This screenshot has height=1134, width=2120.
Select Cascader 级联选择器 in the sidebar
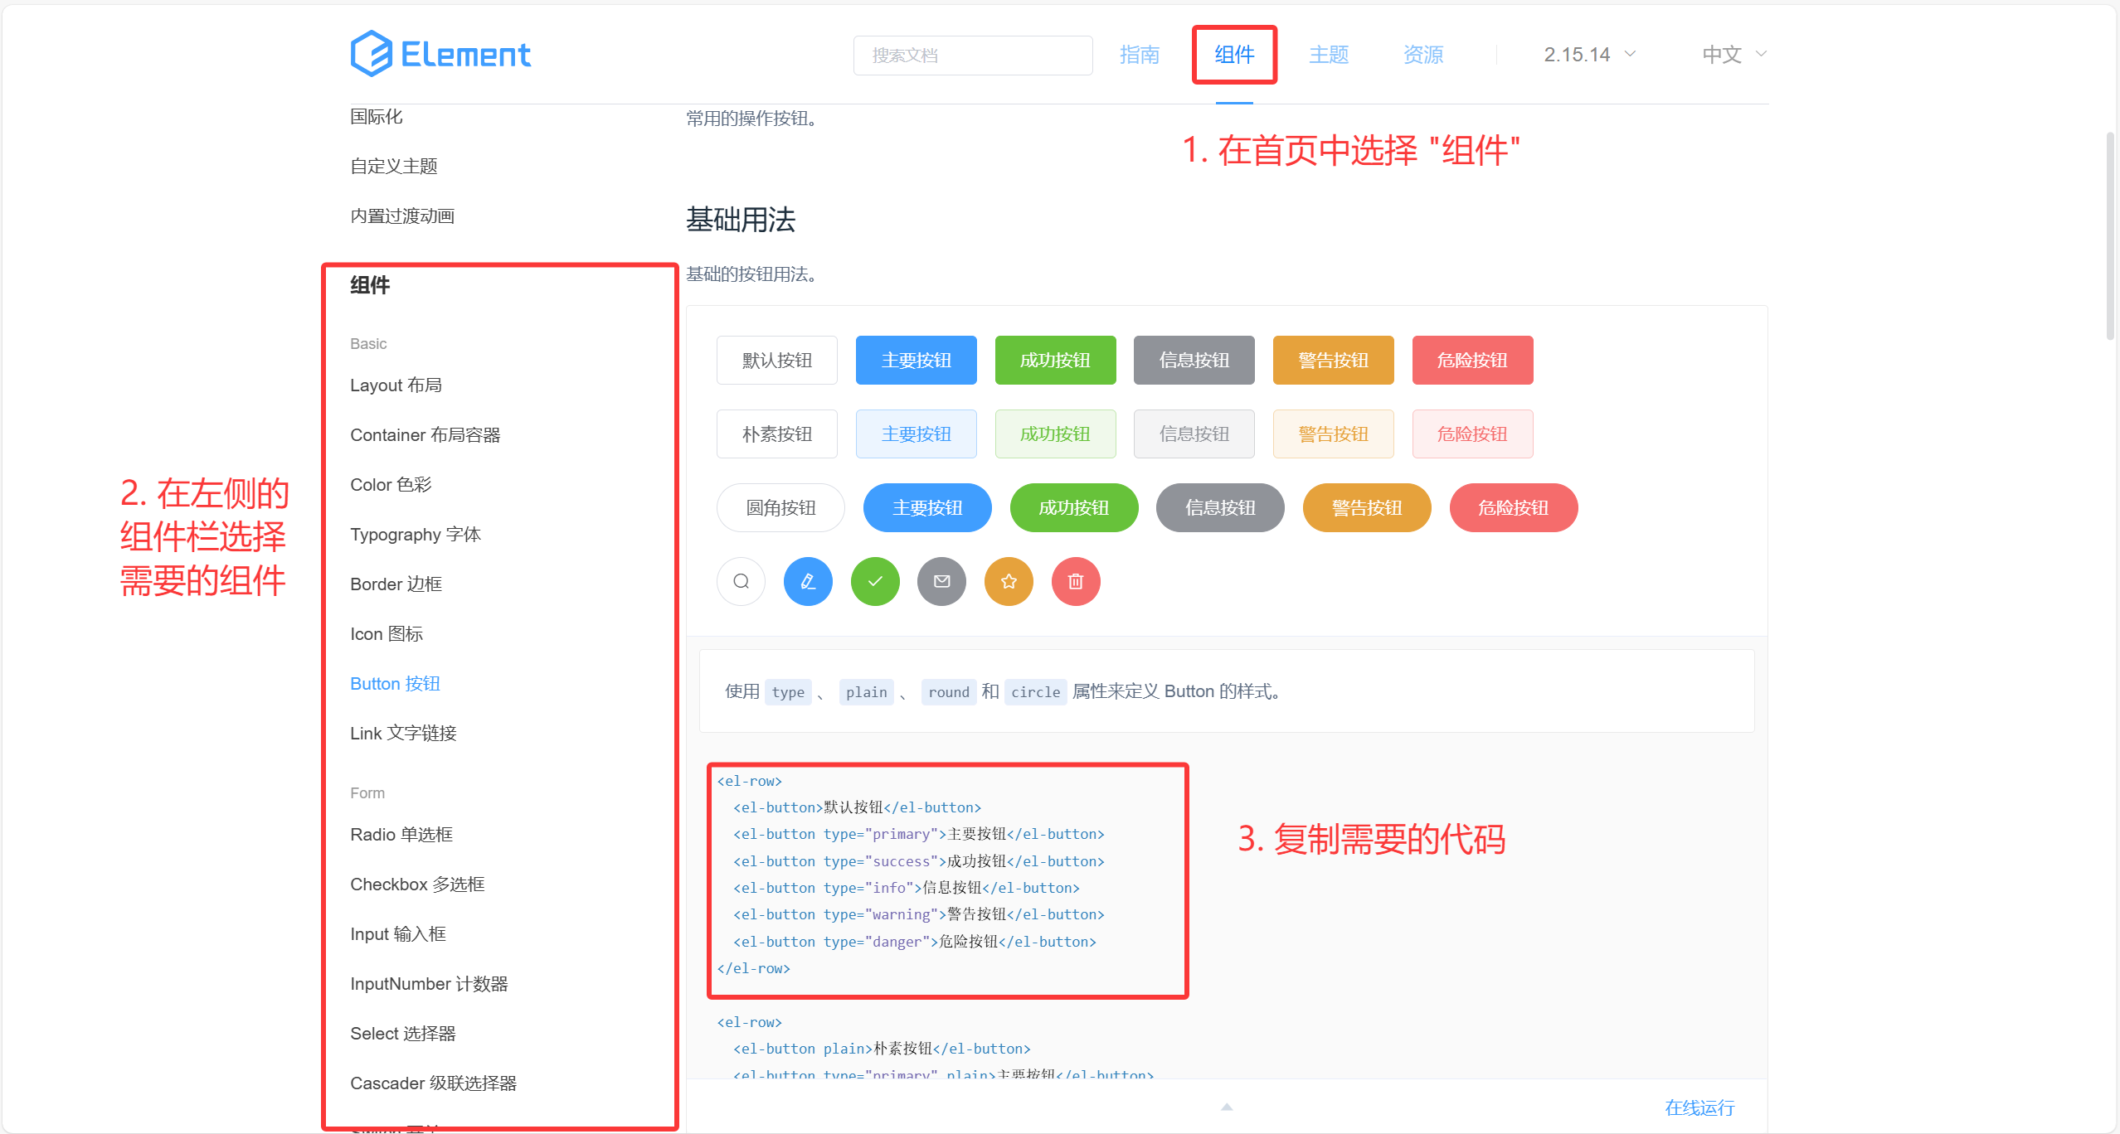pyautogui.click(x=434, y=1083)
